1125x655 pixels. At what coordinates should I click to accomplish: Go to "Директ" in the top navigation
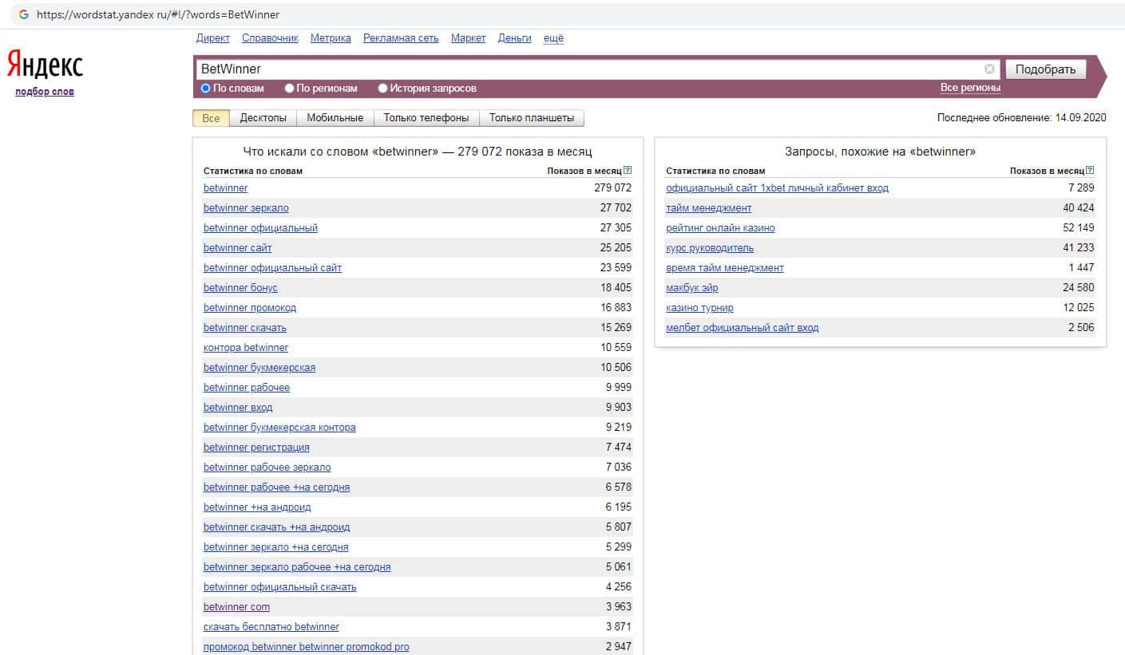212,38
